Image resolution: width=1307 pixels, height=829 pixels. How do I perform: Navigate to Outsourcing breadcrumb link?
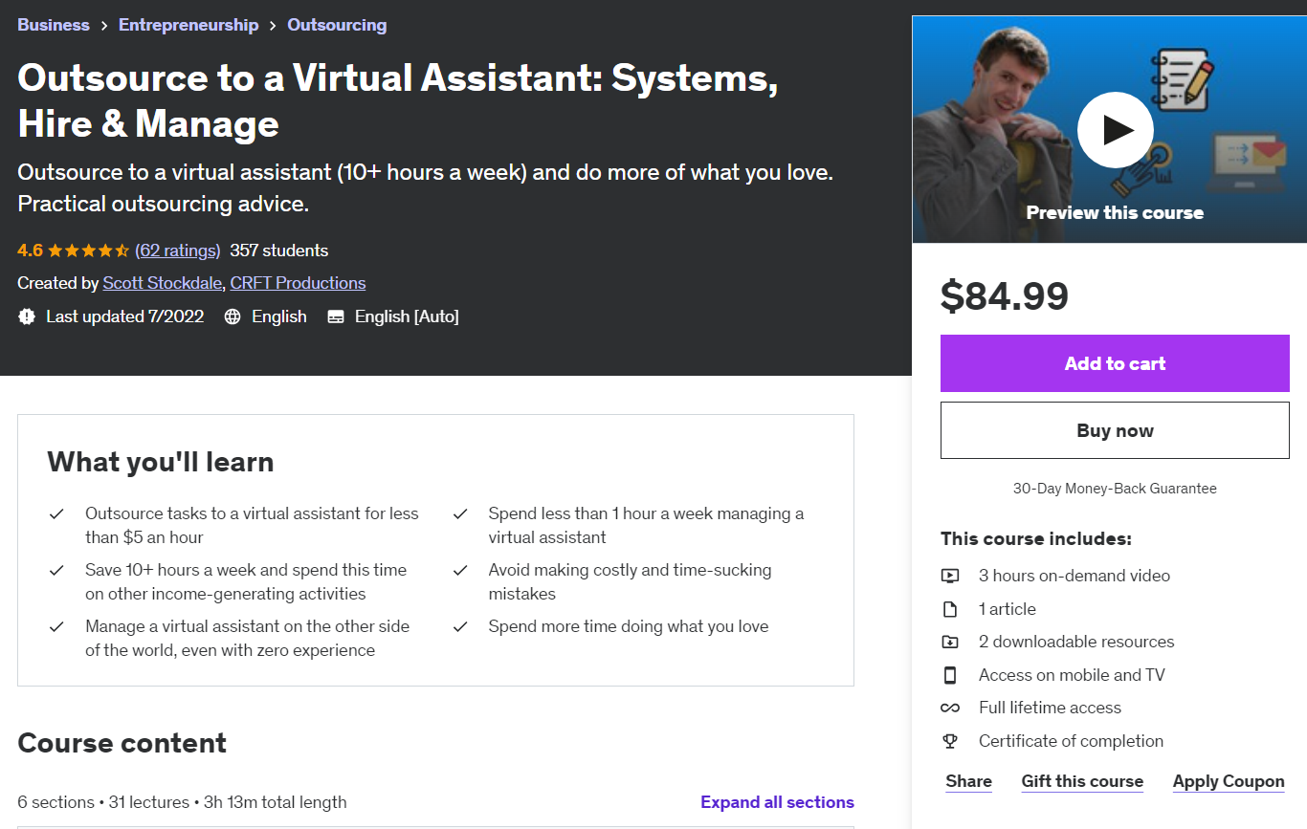coord(337,25)
